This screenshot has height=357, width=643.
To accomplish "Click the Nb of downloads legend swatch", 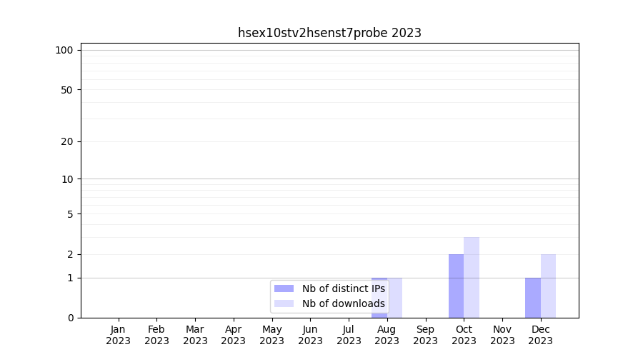I will (284, 303).
